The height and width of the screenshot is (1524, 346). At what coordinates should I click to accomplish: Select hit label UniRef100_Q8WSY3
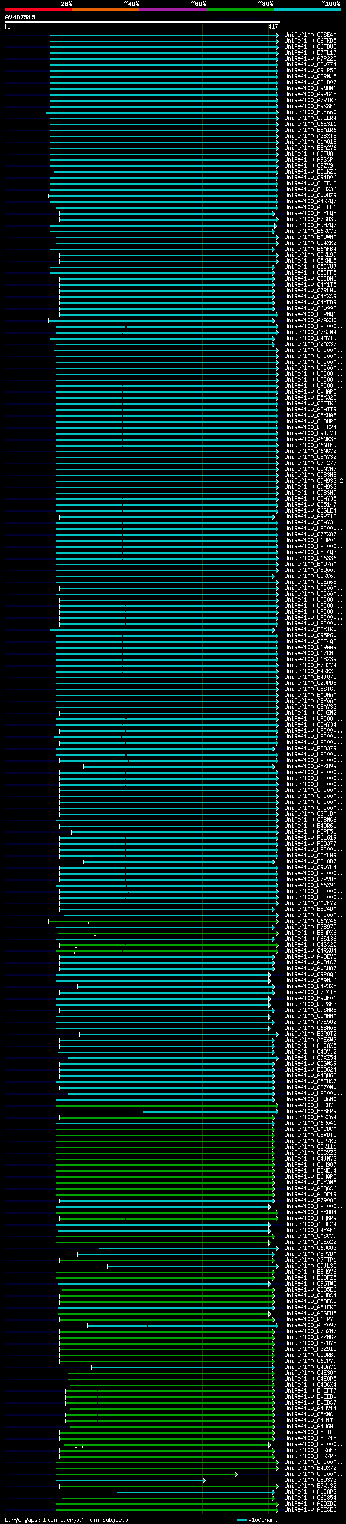pyautogui.click(x=310, y=1480)
